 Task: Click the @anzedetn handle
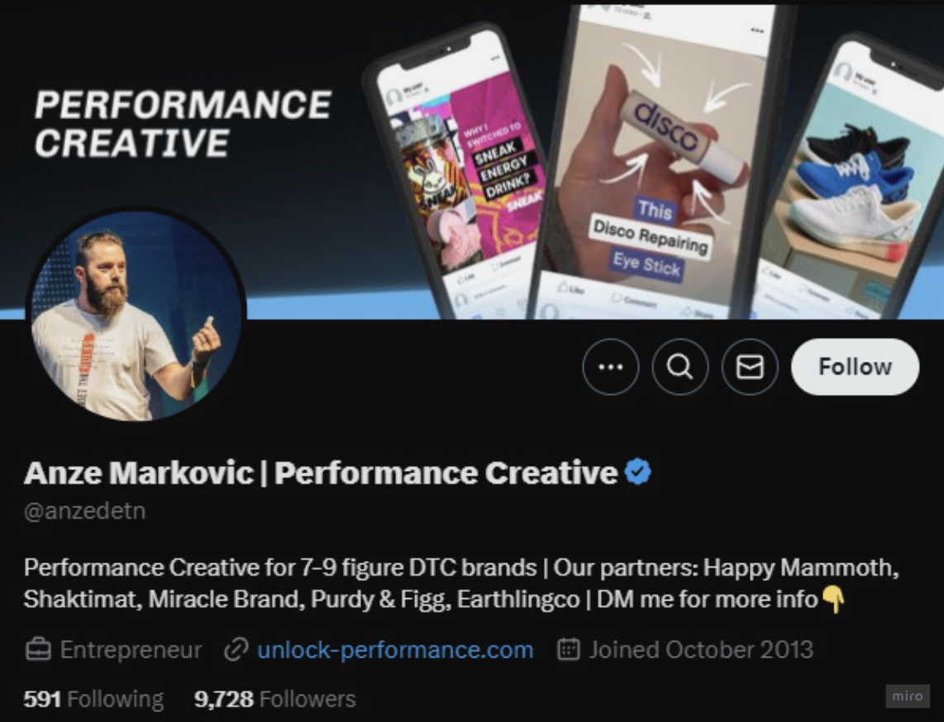point(85,511)
